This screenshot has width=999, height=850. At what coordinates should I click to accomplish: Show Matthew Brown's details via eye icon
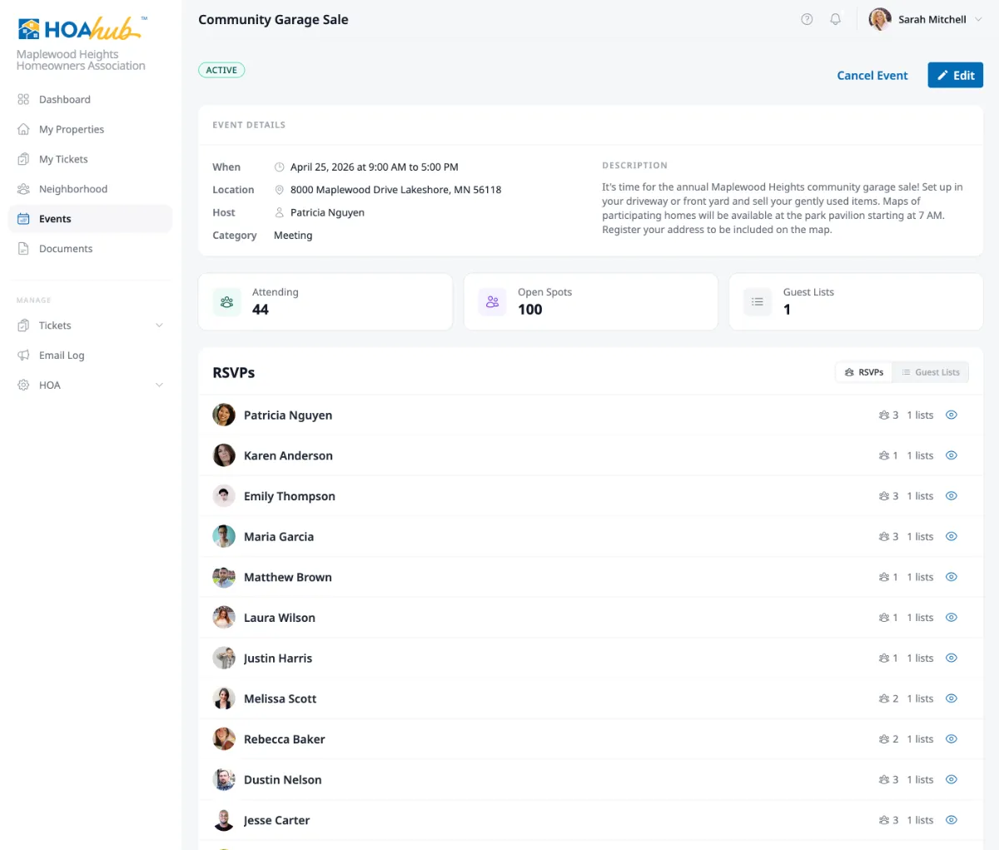(x=951, y=577)
